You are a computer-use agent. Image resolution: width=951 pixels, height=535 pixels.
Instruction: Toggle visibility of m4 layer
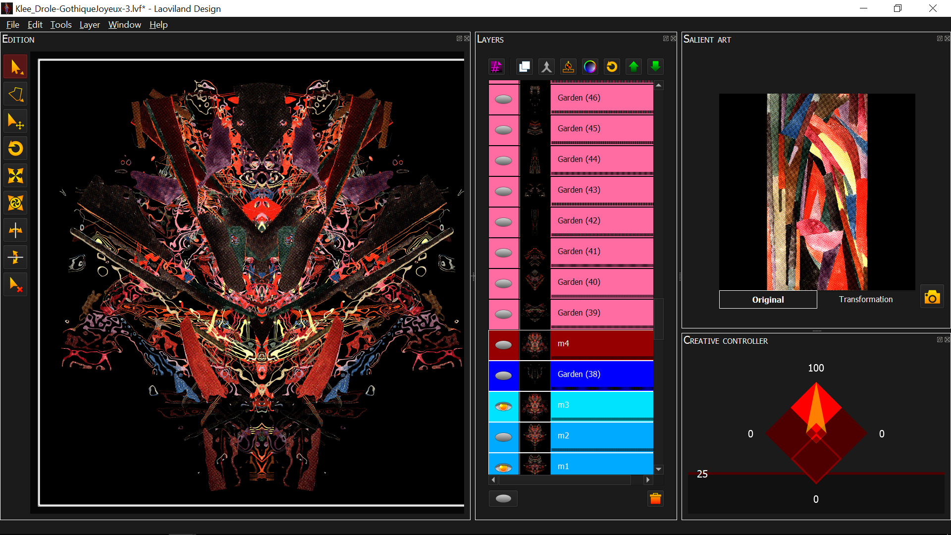[x=504, y=343]
